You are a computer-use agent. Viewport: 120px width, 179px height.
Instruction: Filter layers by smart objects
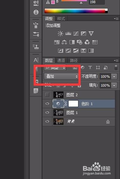tap(105, 68)
